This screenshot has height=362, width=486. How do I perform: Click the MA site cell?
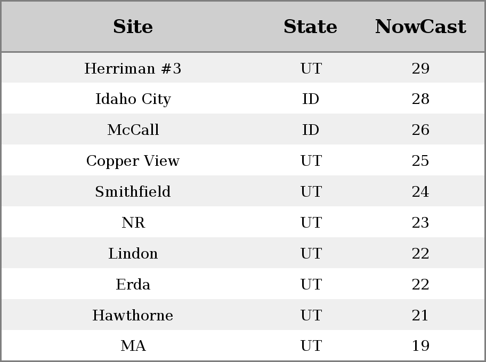point(133,345)
